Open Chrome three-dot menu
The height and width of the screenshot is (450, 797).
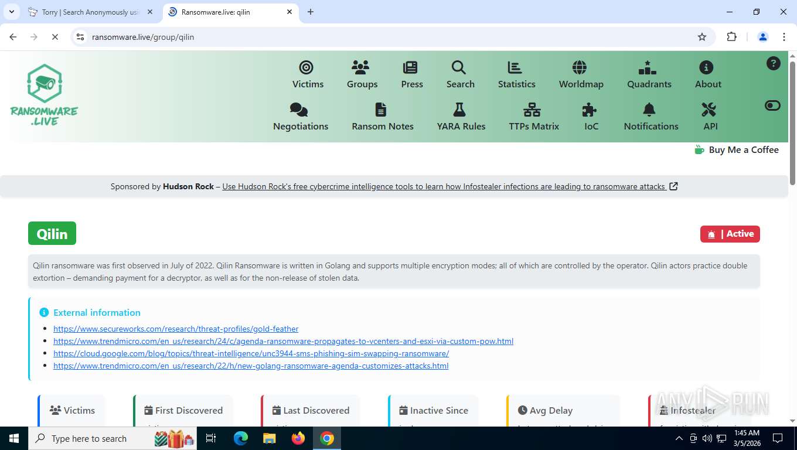click(x=784, y=37)
